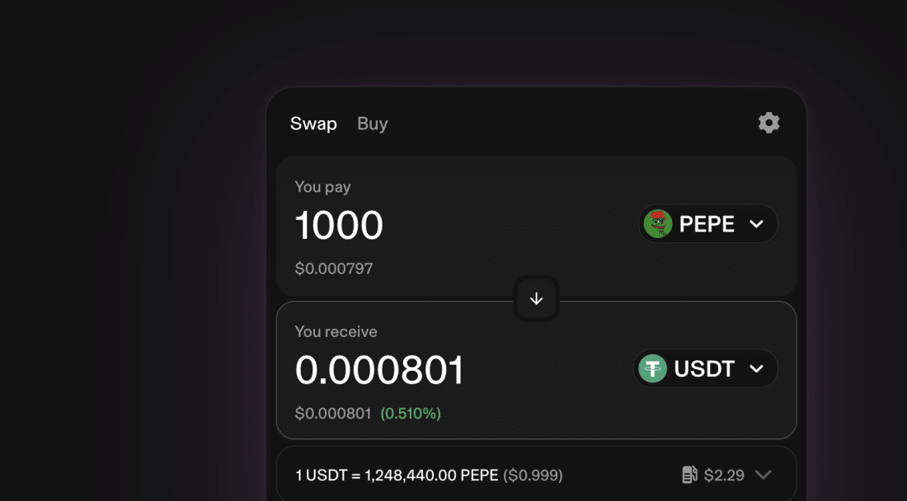907x501 pixels.
Task: Switch to the Swap tab
Action: coord(313,124)
